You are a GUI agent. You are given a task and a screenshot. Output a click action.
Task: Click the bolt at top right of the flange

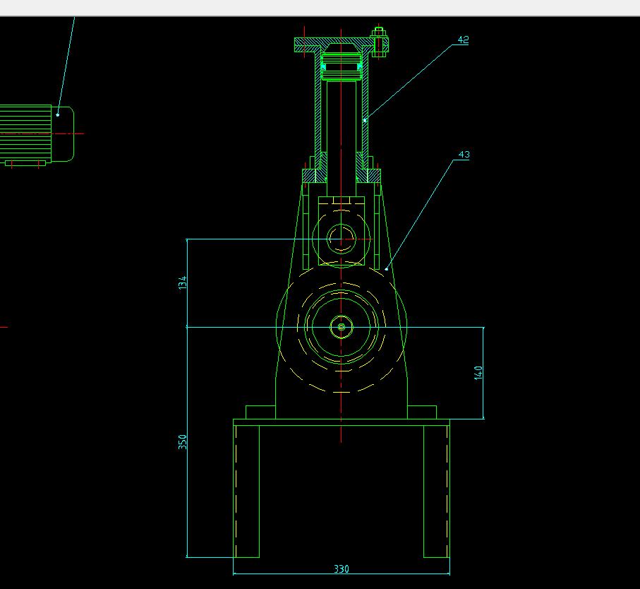click(x=379, y=42)
